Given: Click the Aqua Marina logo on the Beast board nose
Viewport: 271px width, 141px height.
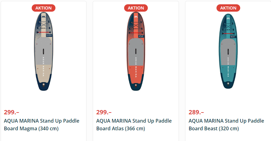Looking at the screenshot, I should click(x=228, y=19).
